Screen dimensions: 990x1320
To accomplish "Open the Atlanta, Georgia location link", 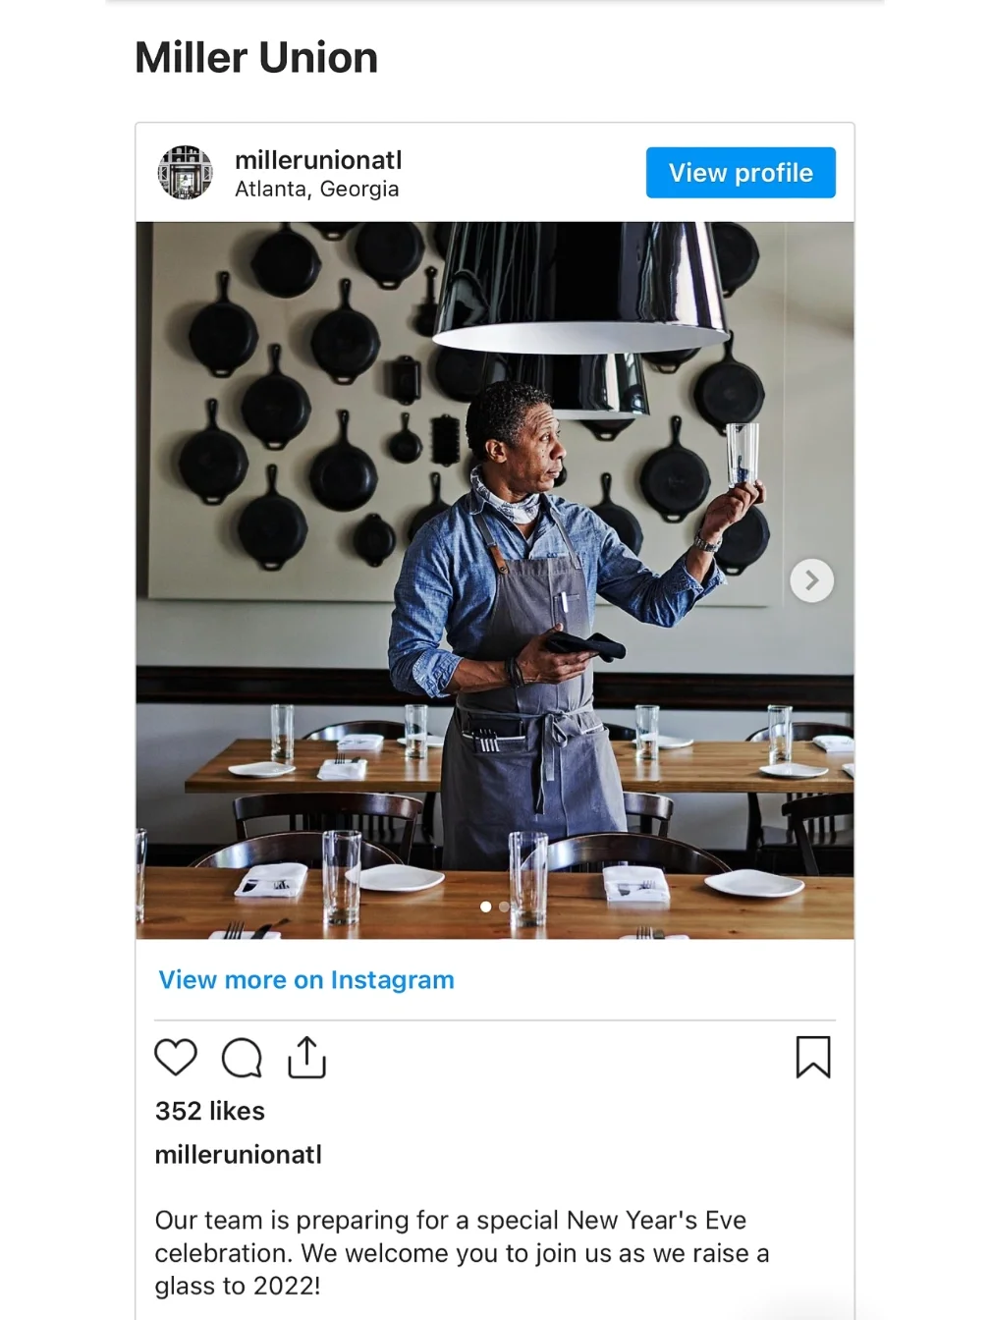I will click(x=316, y=189).
